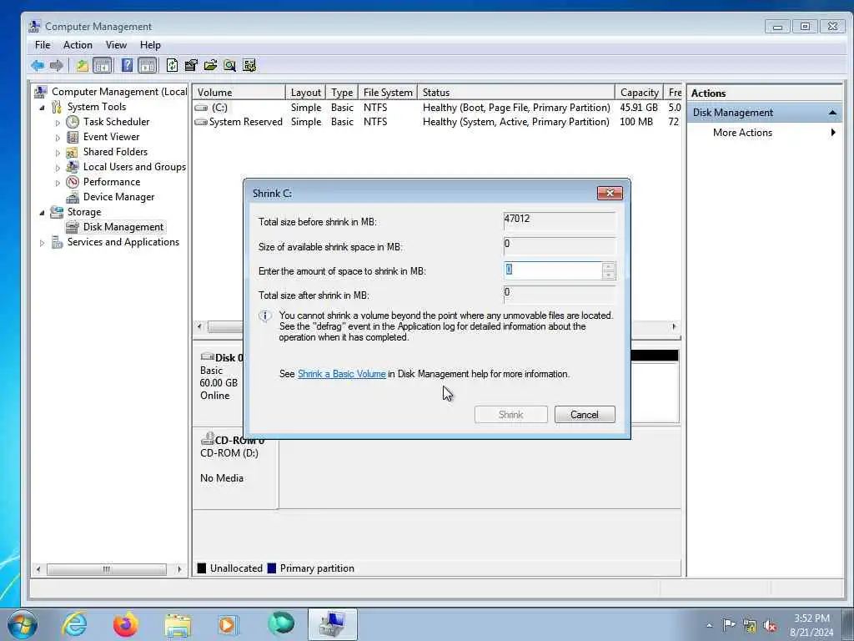Viewport: 854px width, 641px height.
Task: Sort by the Status column header
Action: pyautogui.click(x=516, y=93)
